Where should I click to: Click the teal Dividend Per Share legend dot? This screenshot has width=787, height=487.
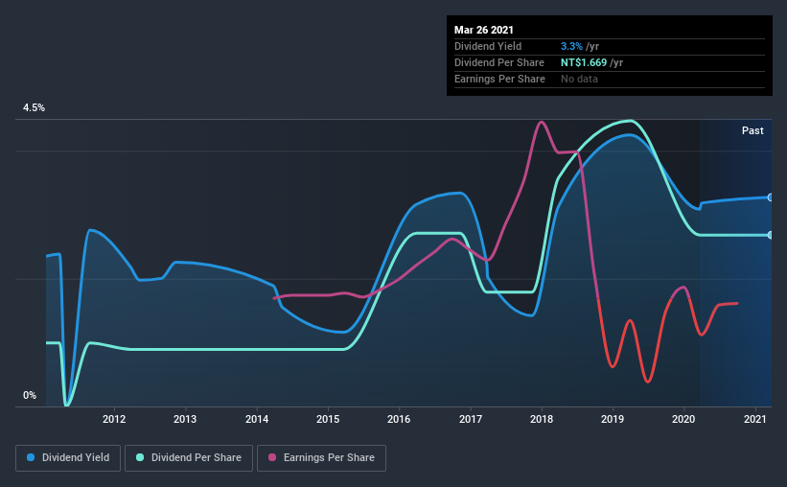140,457
